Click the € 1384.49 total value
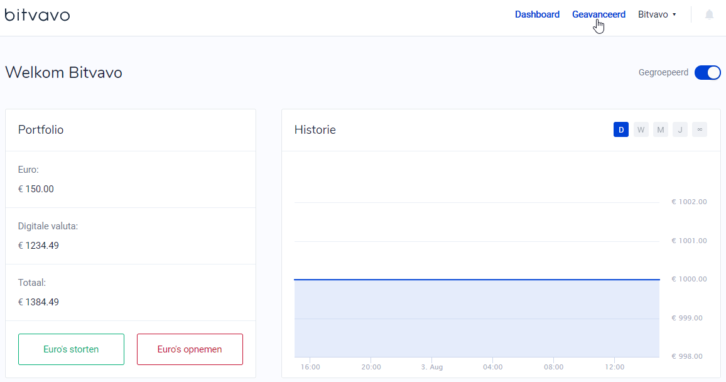Viewport: 726px width, 382px height. pyautogui.click(x=38, y=302)
